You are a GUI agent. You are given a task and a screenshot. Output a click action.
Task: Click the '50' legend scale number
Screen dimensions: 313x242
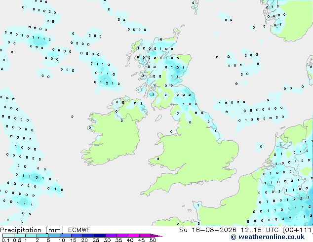pyautogui.click(x=153, y=240)
